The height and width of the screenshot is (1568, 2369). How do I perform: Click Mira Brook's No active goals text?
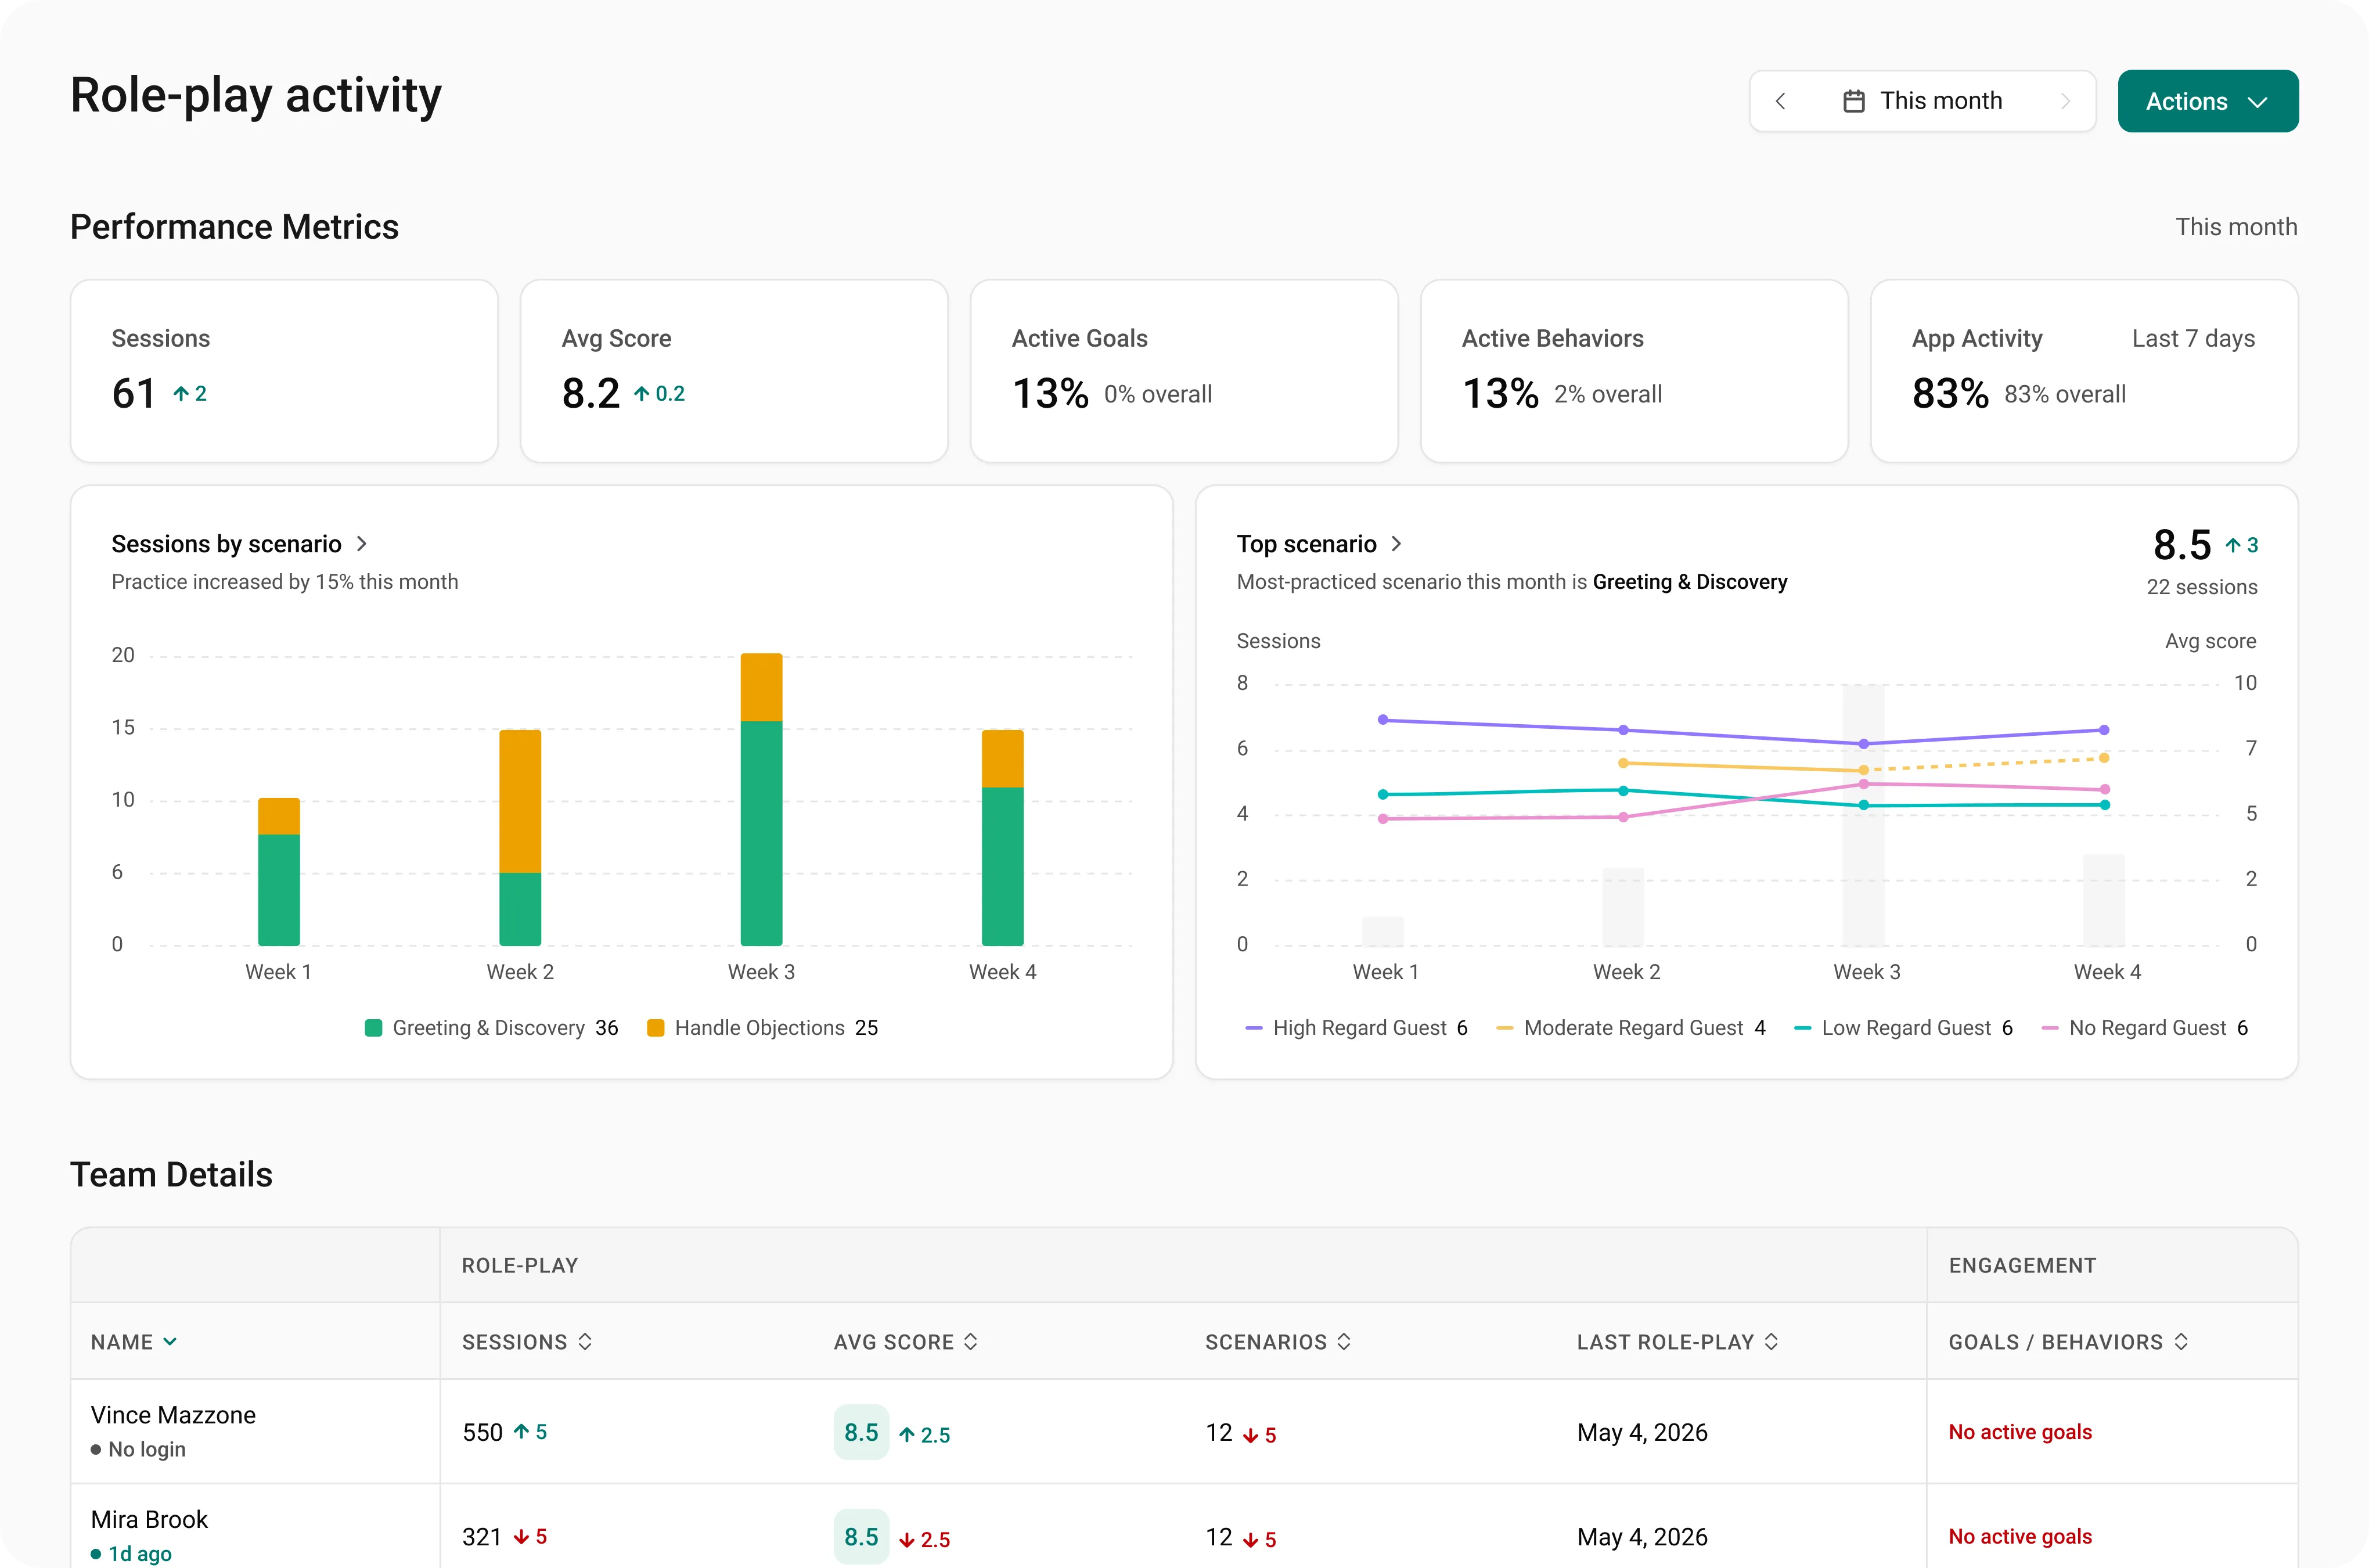click(2020, 1537)
